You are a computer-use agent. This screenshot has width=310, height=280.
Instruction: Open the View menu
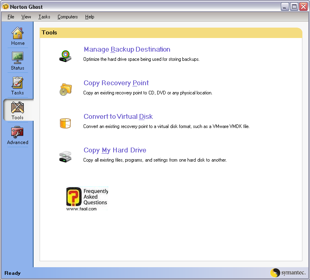[26, 17]
